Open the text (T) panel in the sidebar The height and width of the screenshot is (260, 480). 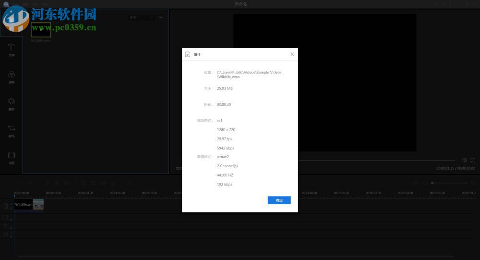coord(12,50)
